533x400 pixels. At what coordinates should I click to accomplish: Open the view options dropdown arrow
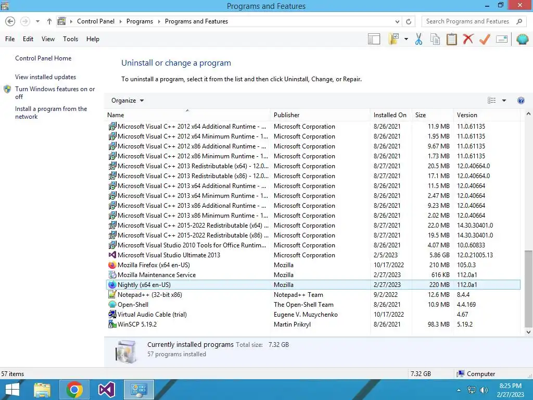[504, 101]
